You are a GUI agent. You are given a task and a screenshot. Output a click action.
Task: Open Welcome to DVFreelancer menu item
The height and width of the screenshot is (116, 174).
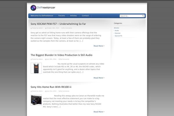click(x=42, y=16)
